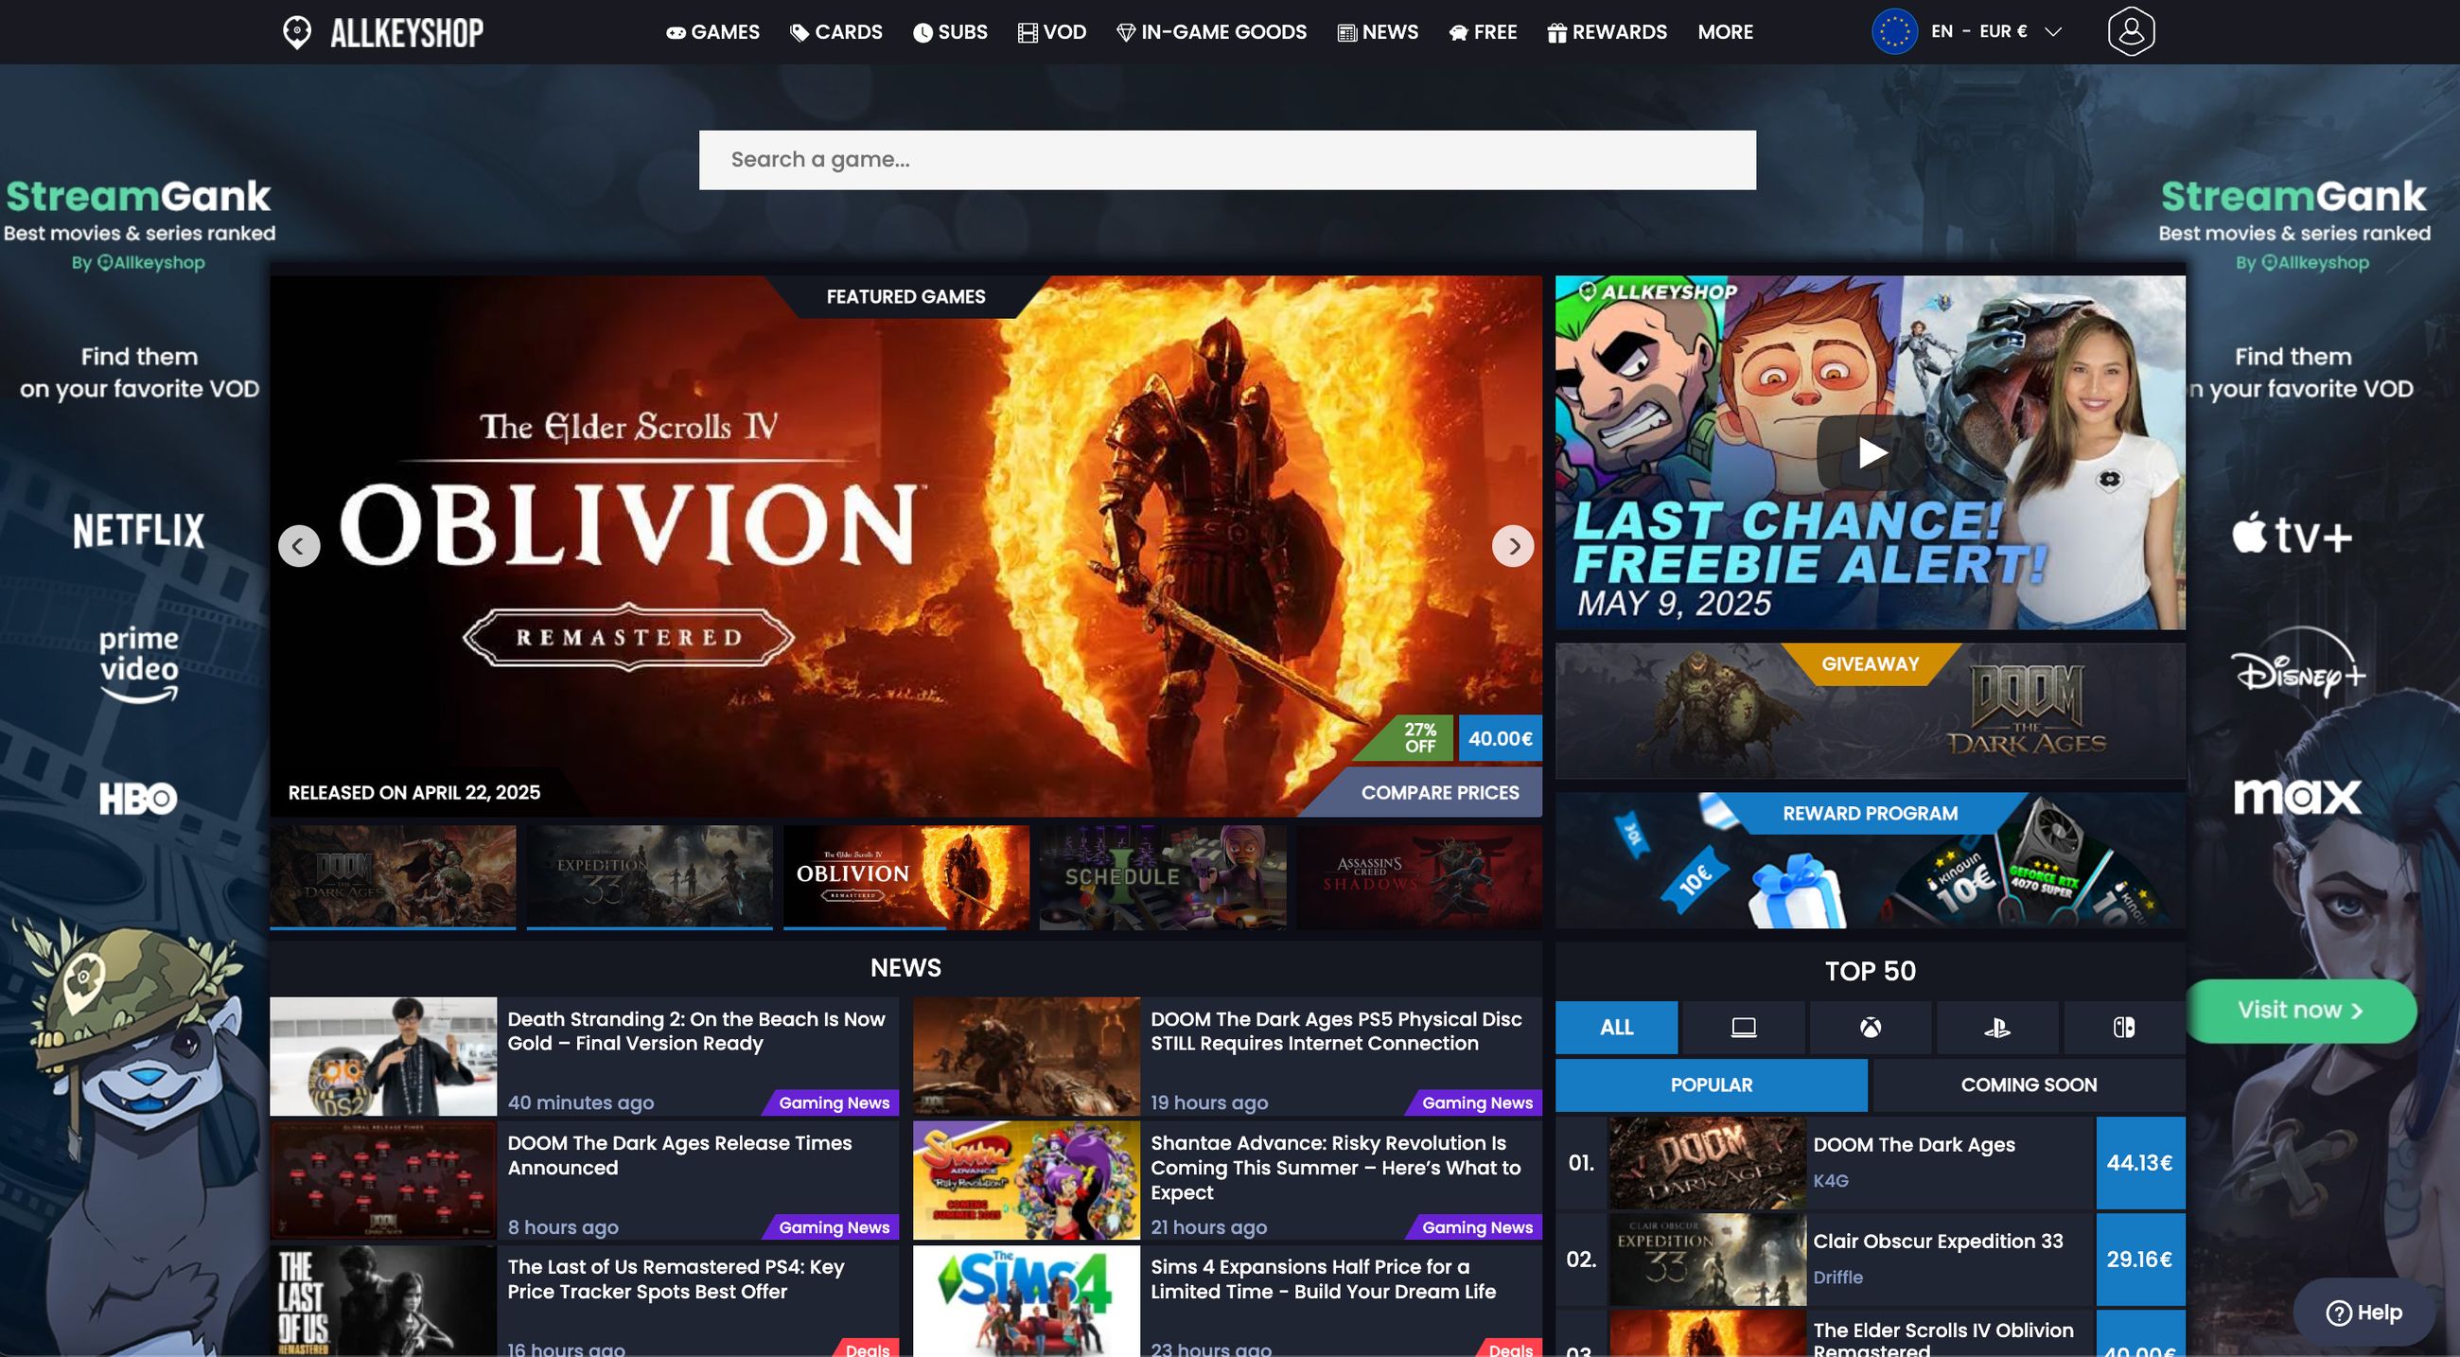Open the REWARD PROGRAM banner
This screenshot has height=1357, width=2460.
(x=1870, y=859)
